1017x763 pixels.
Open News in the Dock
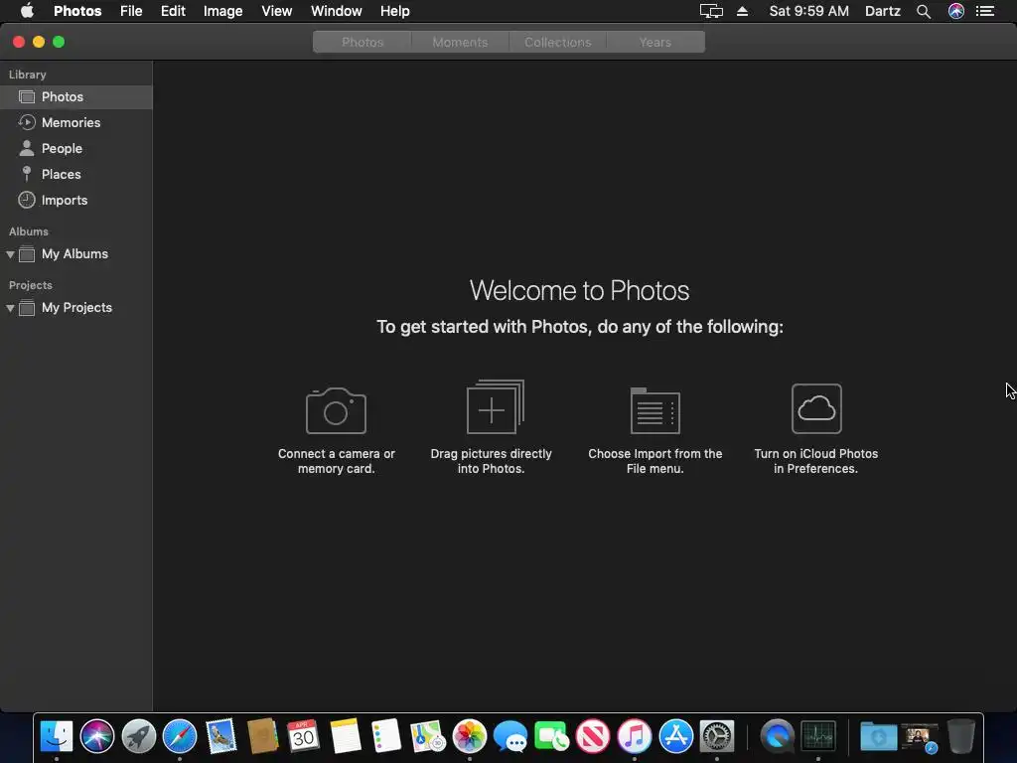coord(593,736)
